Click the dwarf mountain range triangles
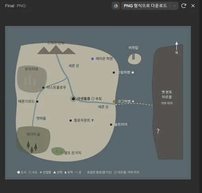This screenshot has height=193, width=202. click(56, 50)
